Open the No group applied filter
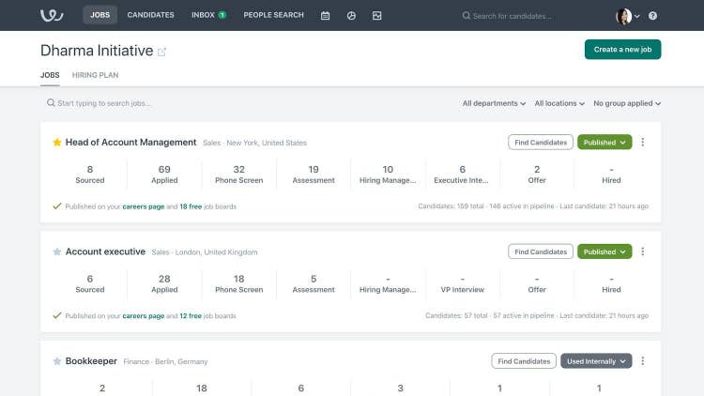The width and height of the screenshot is (704, 396). (x=627, y=103)
